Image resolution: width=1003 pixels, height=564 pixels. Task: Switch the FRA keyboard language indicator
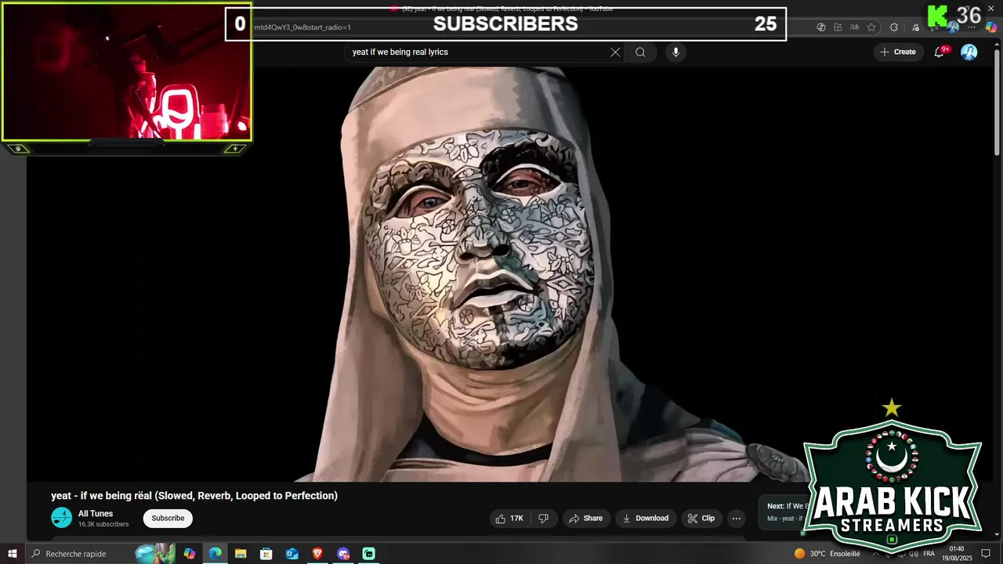929,554
